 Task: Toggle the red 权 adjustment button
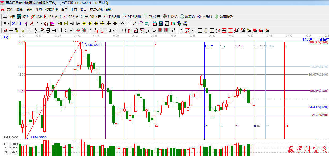[x=46, y=24]
